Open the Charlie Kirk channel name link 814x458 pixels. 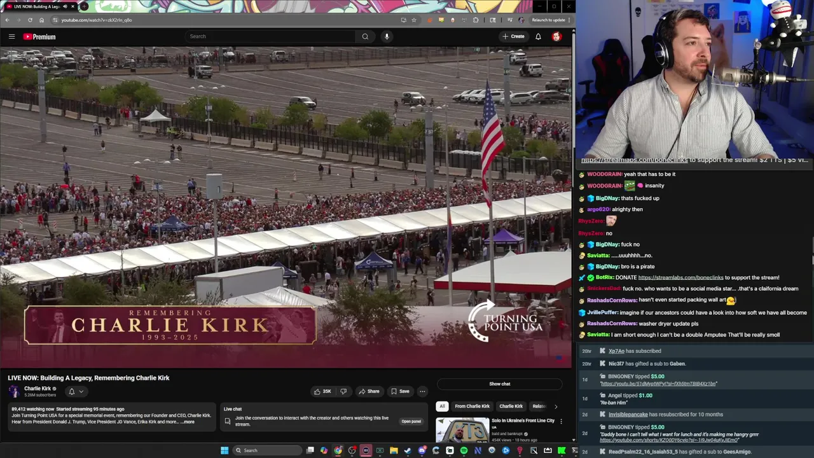38,389
